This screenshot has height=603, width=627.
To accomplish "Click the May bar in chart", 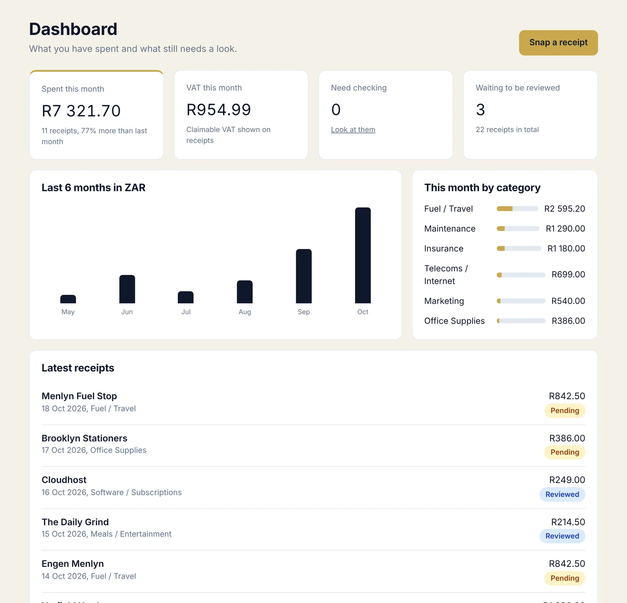I will click(x=68, y=299).
